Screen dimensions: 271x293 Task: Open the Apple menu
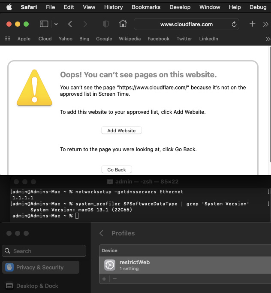point(9,7)
